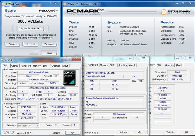Click Core Speed value '3707.2 MHz'
The height and width of the screenshot is (136, 195).
pyautogui.click(x=27, y=107)
